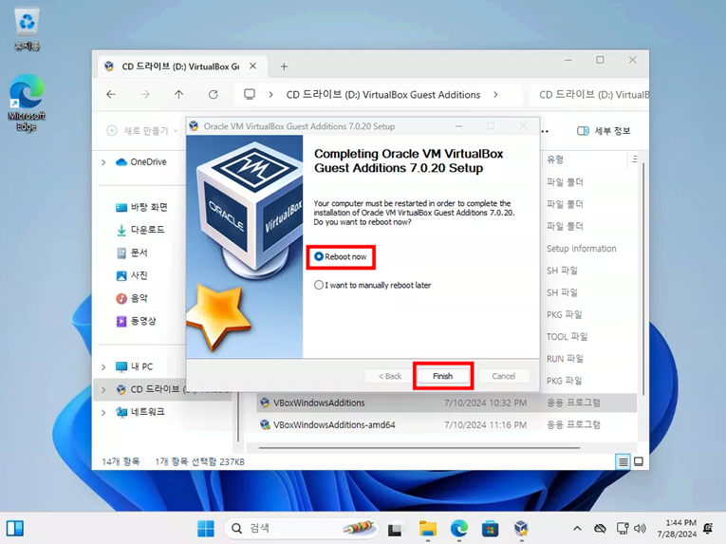This screenshot has width=726, height=544.
Task: Click the VirtualBox setup taskbar icon
Action: click(x=521, y=528)
